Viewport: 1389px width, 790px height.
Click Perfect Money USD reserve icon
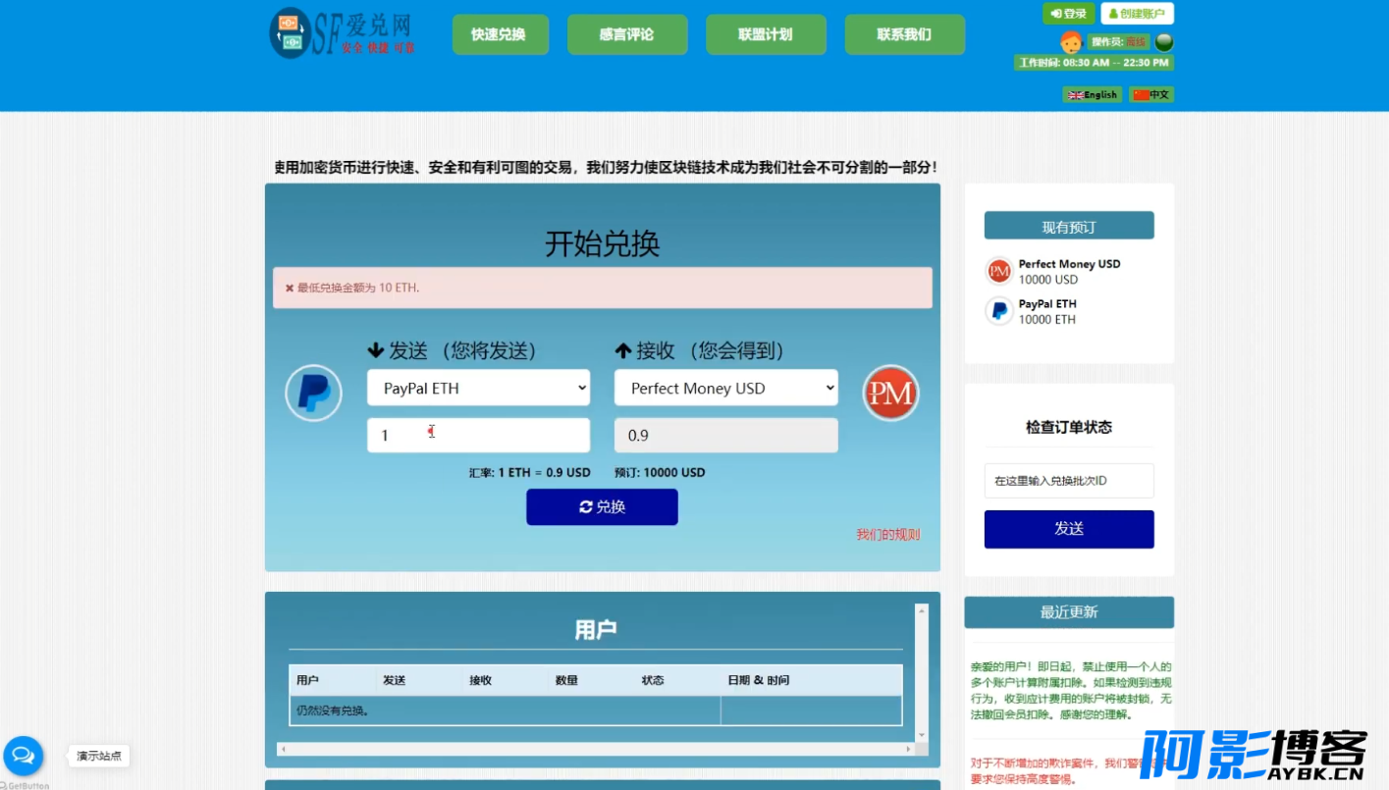click(x=999, y=271)
